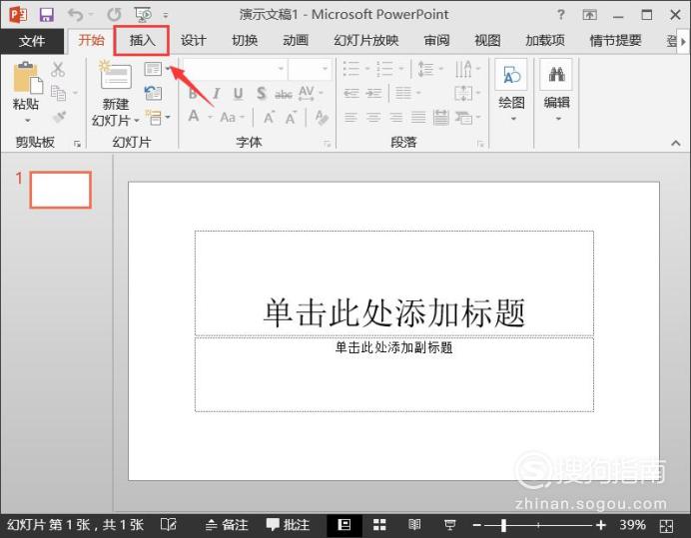Open character spacing AV dropdown
The width and height of the screenshot is (691, 538).
pyautogui.click(x=311, y=93)
